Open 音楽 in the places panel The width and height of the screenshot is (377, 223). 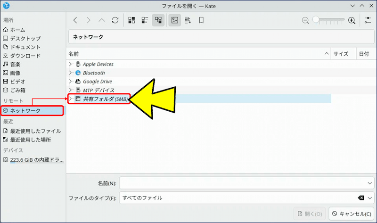click(x=33, y=64)
